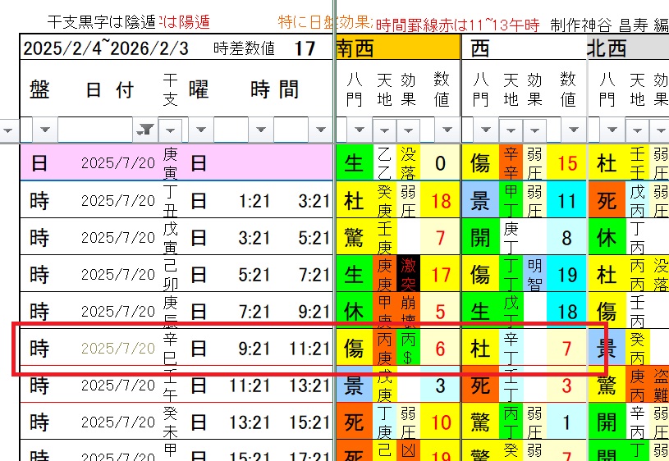
Task: Select the 西 direction header cell
Action: [x=523, y=48]
